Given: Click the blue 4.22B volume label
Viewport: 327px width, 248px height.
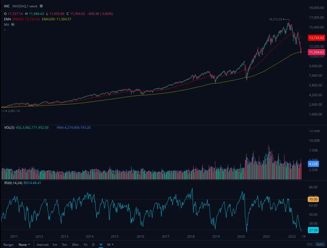Looking at the screenshot, I should click(313, 164).
